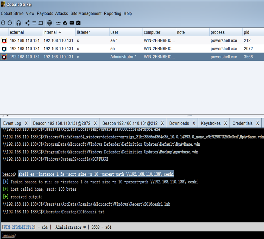Screen dimensions: 264x239
Task: Click the Connect plus toolbar icon
Action: click(3, 23)
